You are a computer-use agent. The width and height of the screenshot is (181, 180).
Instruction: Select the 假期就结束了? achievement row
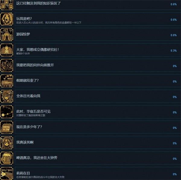pos(98,81)
